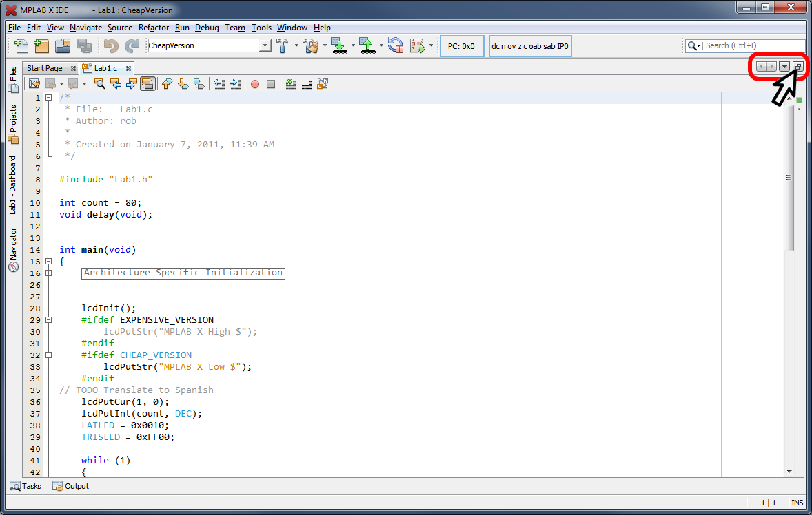Click the New File icon

tap(21, 46)
